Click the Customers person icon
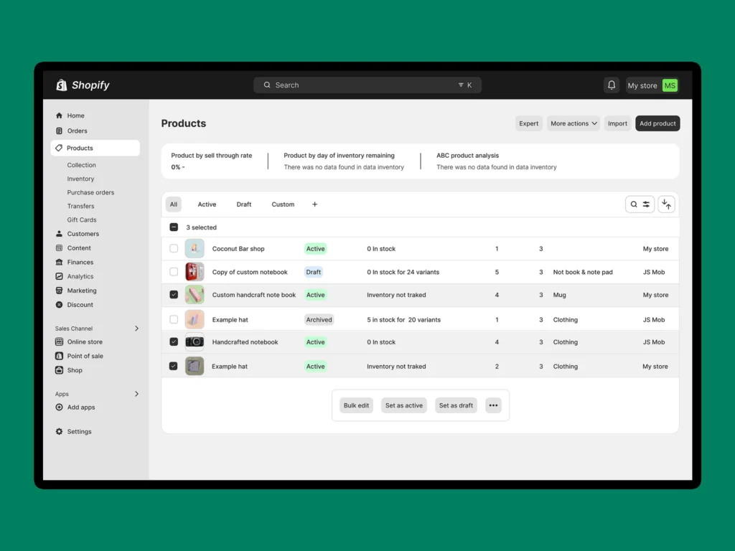The height and width of the screenshot is (551, 735). point(59,233)
